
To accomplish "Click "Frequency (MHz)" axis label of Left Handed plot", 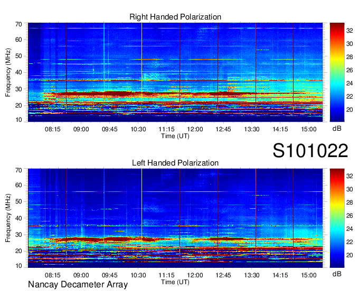I will [x=8, y=218].
